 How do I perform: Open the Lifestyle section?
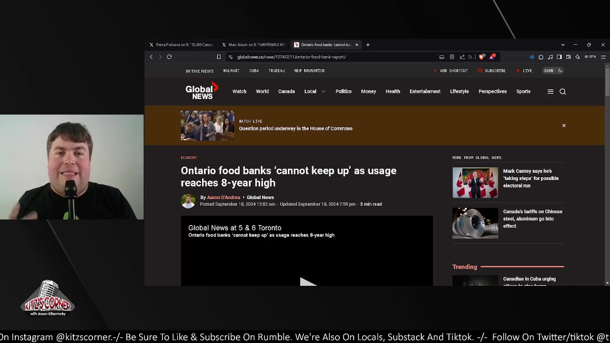pos(459,91)
